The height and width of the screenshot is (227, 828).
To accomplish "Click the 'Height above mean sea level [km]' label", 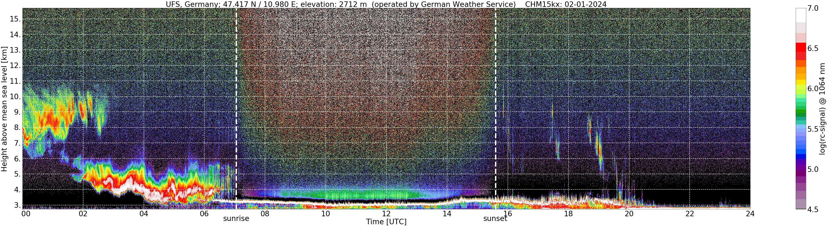I will click(x=4, y=109).
